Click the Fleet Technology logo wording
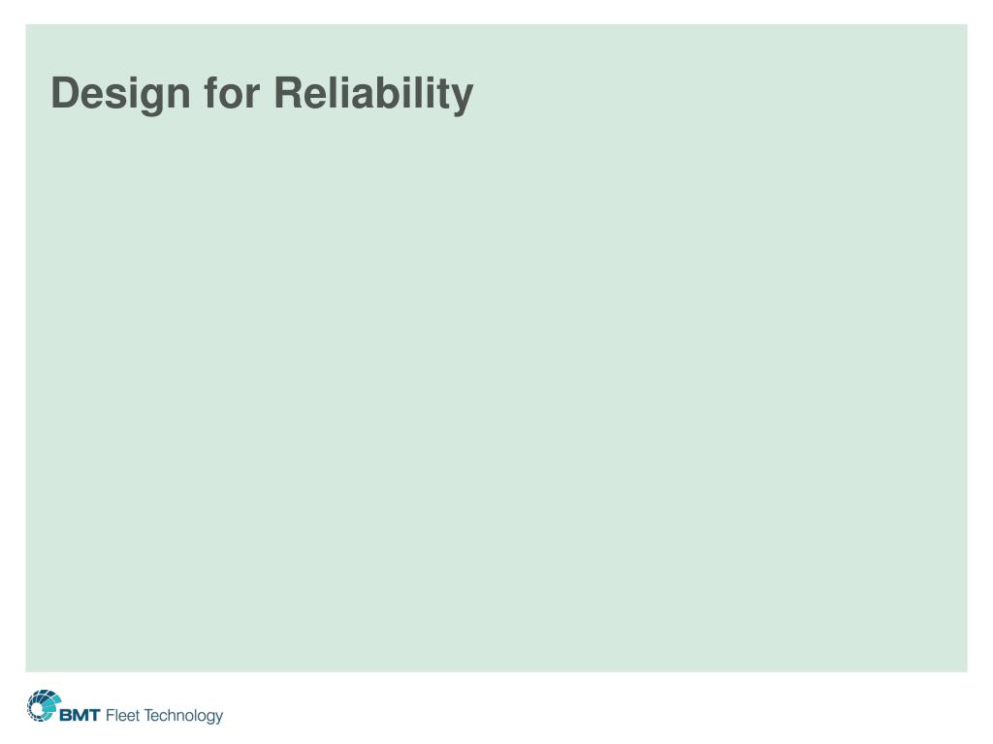The image size is (993, 744). point(164,716)
